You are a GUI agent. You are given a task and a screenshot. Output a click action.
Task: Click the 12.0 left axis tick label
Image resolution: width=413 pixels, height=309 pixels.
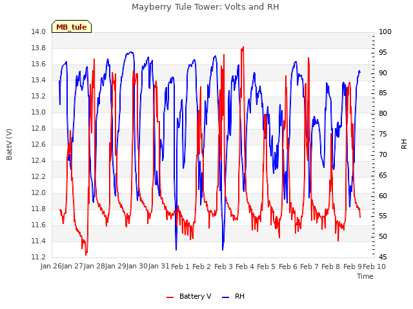(x=39, y=192)
